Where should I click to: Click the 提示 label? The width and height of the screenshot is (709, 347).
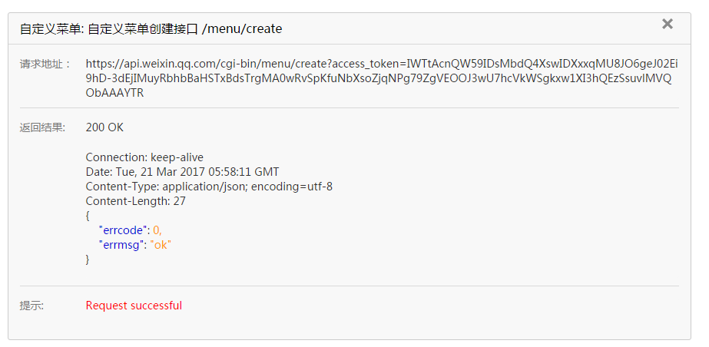[32, 306]
